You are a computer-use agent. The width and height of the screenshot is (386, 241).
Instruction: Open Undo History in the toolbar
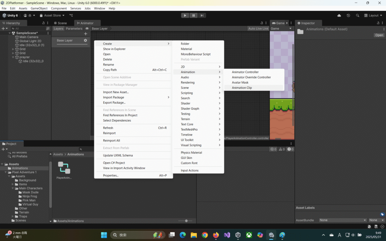point(348,15)
